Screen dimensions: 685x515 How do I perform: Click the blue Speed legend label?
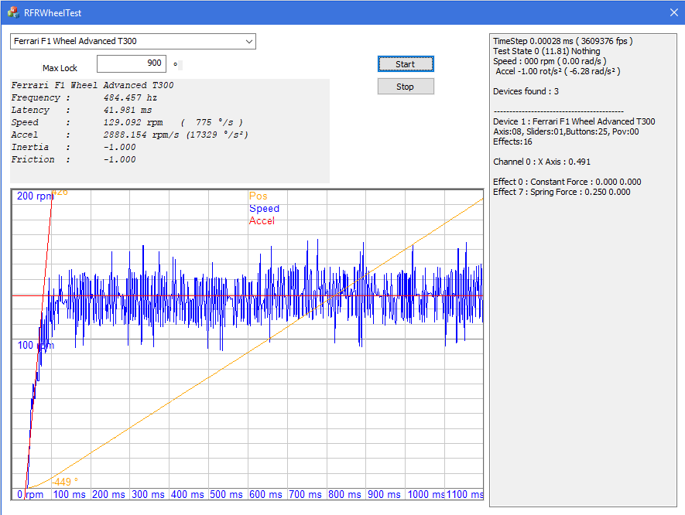[264, 209]
